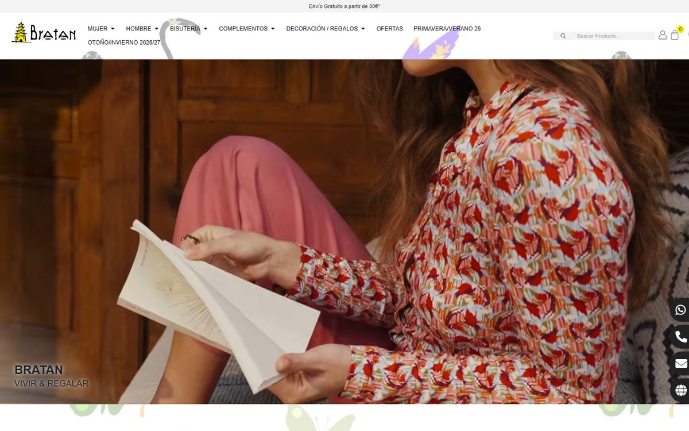This screenshot has width=689, height=431.
Task: Open the MUJER menu
Action: (x=98, y=29)
